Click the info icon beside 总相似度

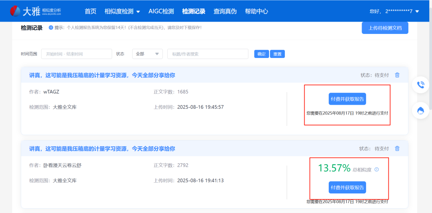[376, 169]
